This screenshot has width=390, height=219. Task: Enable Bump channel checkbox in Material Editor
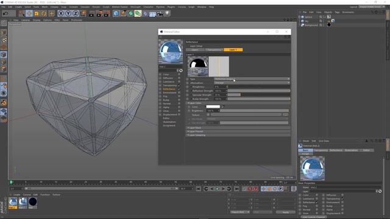(x=179, y=100)
